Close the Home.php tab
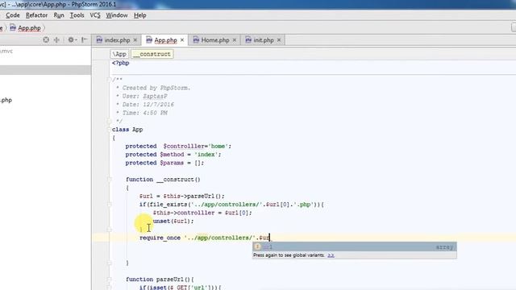516x290 pixels. (235, 40)
